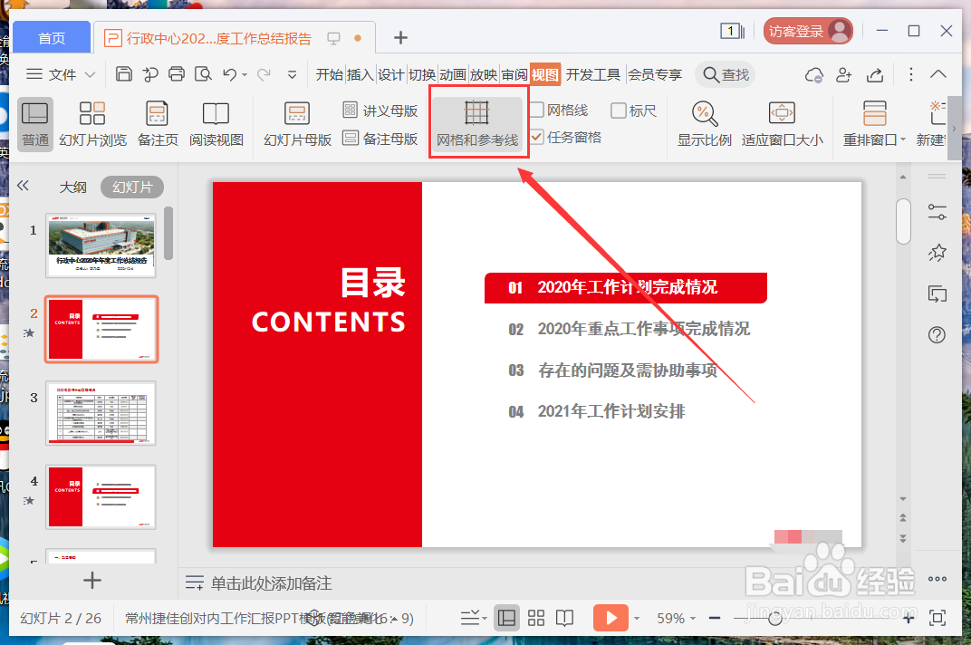Viewport: 971px width, 645px height.
Task: Open 动画 ribbon tab
Action: [453, 75]
